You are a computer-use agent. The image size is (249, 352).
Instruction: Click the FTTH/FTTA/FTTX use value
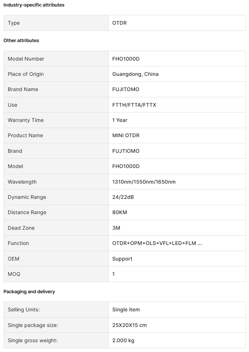point(134,105)
